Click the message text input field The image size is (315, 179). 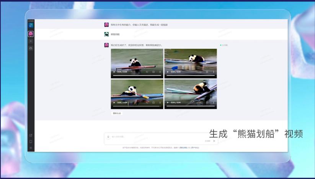(157, 137)
